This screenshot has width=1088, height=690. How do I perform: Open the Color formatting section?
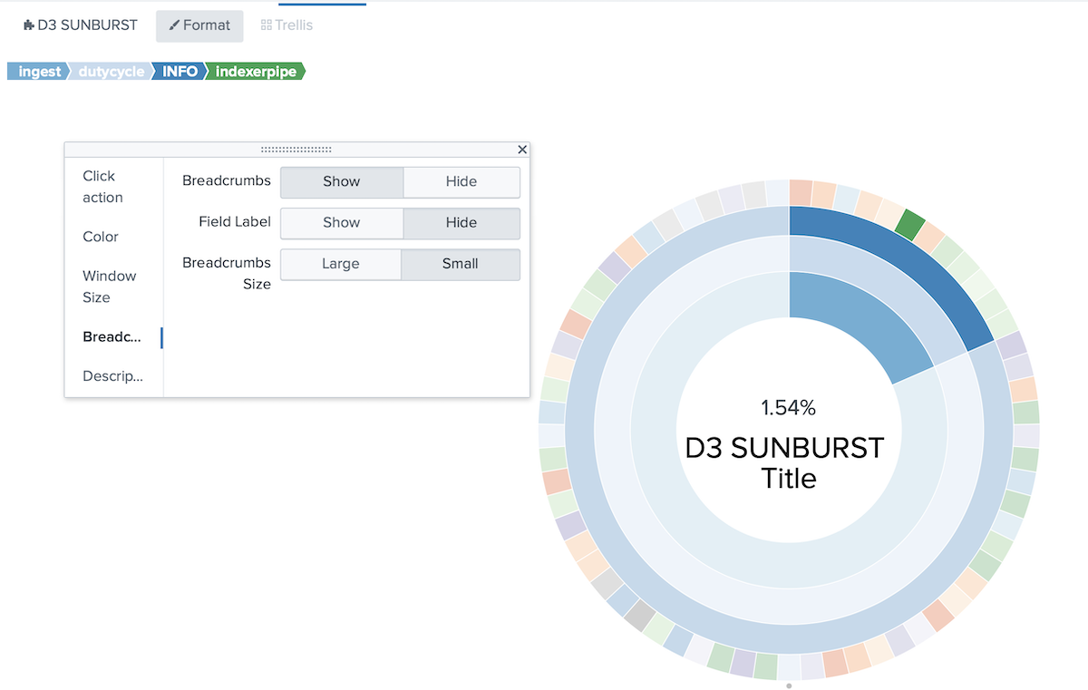99,237
